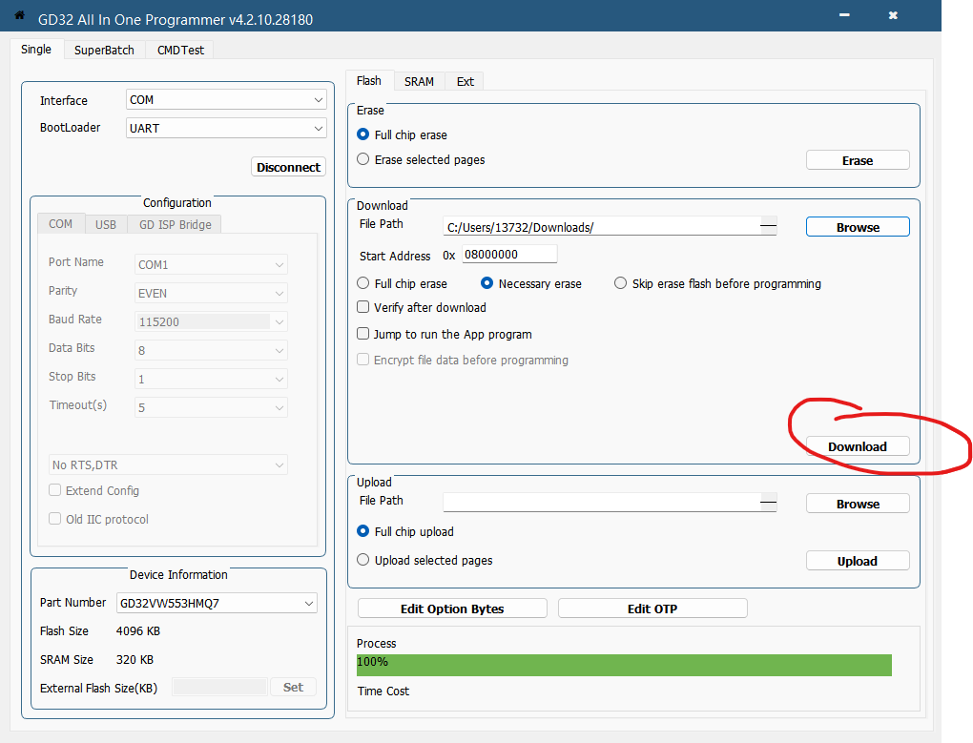Viewport: 973px width, 743px height.
Task: Click the Disconnect button
Action: (x=288, y=167)
